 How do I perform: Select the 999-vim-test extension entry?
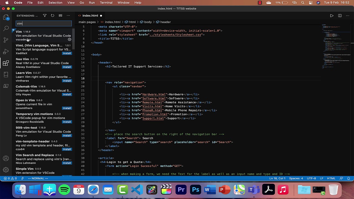[43, 132]
